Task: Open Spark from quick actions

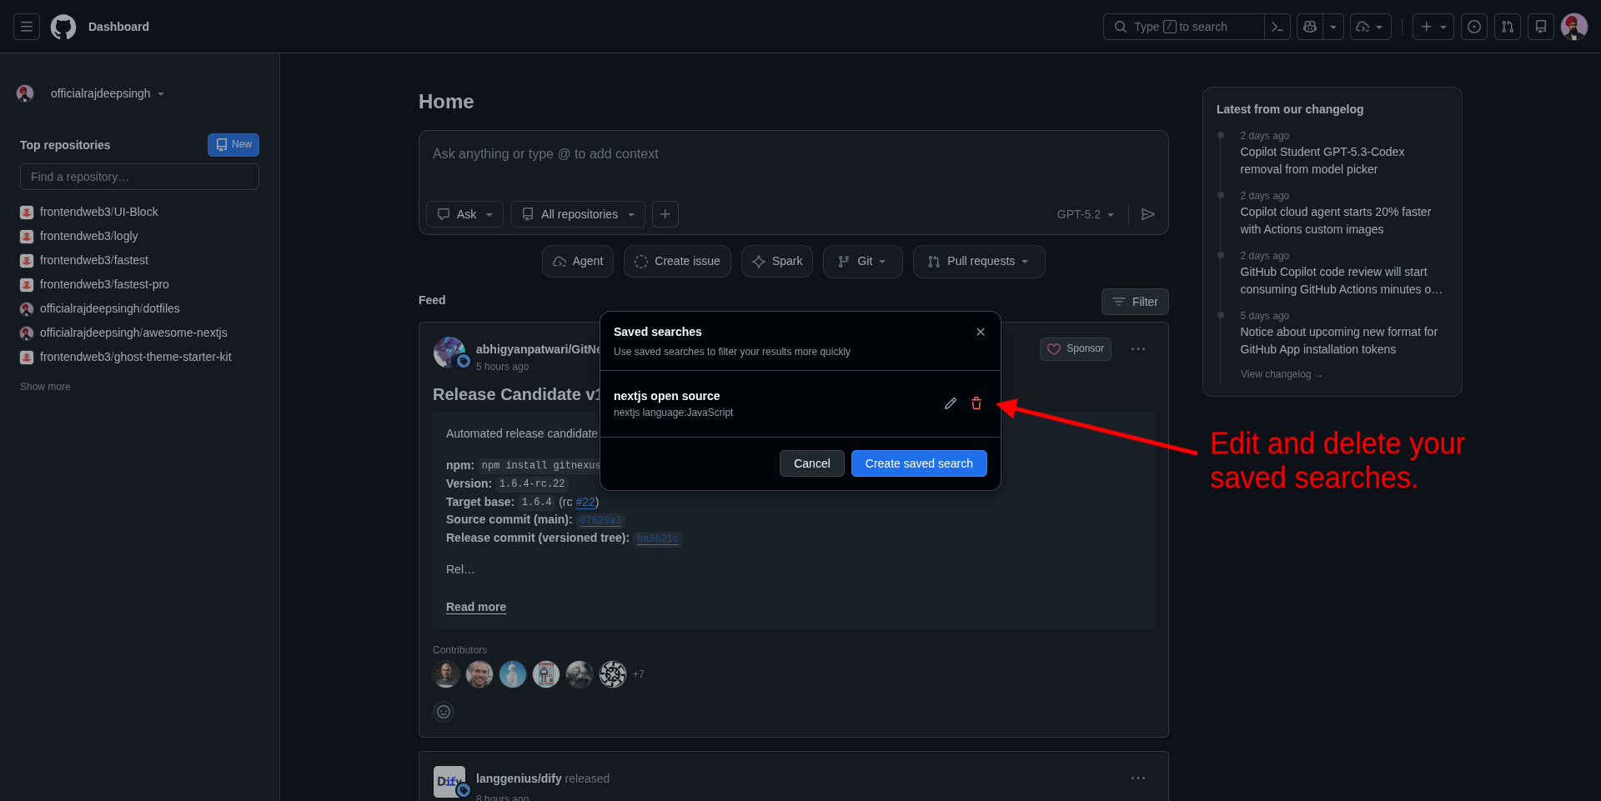Action: point(777,261)
